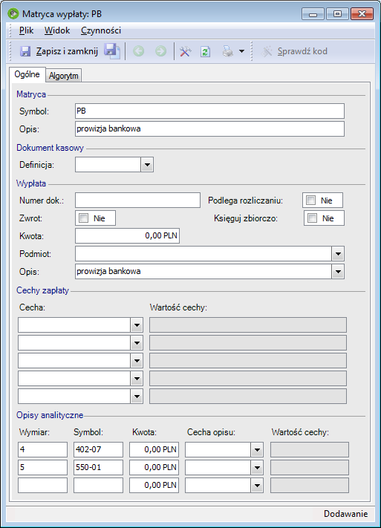Viewport: 381px width, 528px height.
Task: Click the Zapisz i zamknij save icon
Action: (x=25, y=51)
